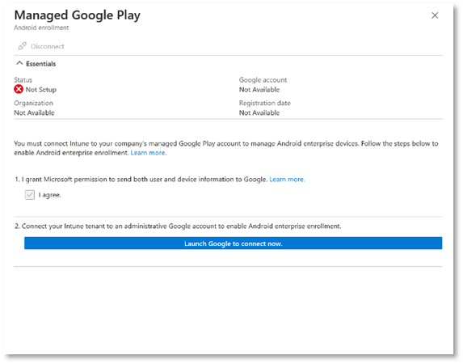The width and height of the screenshot is (463, 364).
Task: Click the Registration date Not Available value
Action: coord(259,112)
